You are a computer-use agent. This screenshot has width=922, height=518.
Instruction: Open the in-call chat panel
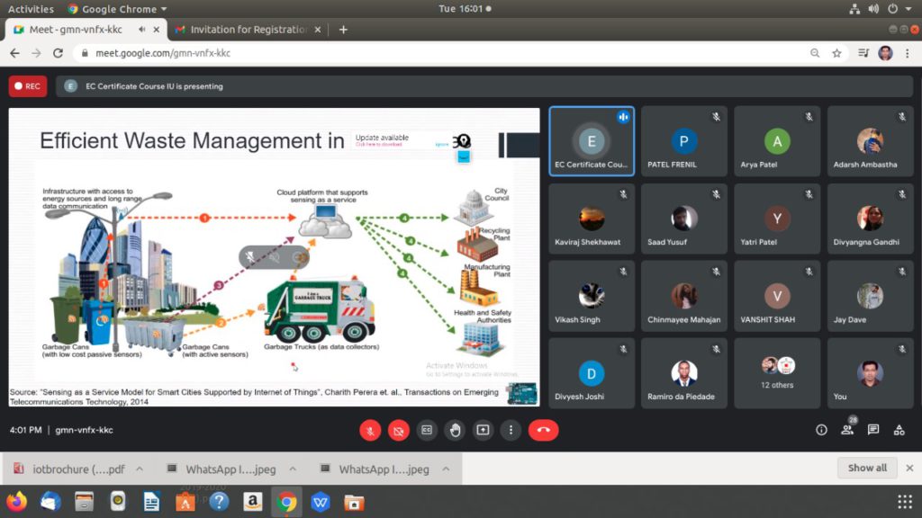click(872, 430)
